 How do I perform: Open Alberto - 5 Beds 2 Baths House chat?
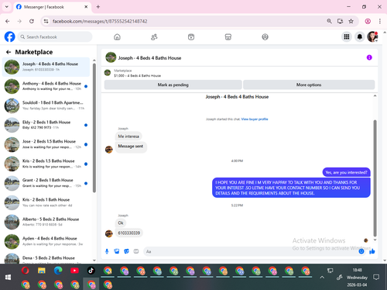pos(46,222)
